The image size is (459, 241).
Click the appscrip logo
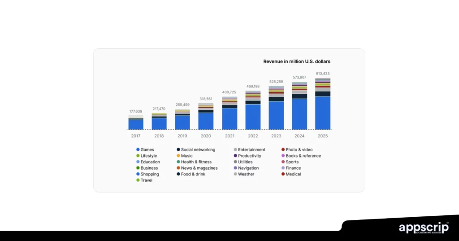[423, 228]
